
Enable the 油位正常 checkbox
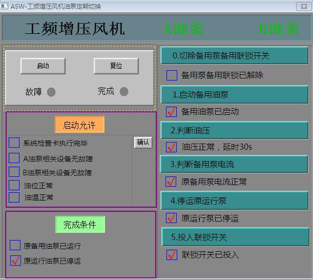click(14, 185)
